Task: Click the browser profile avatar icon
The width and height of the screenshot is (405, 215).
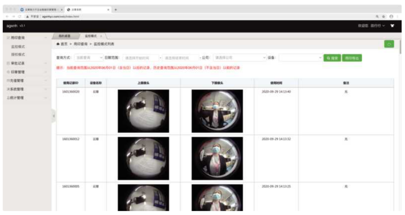Action: (x=391, y=17)
